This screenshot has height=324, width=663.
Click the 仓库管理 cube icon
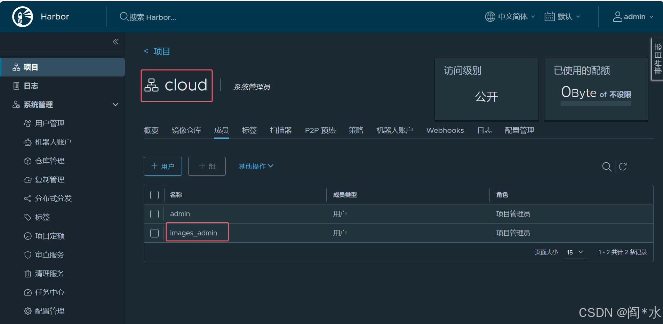pos(28,161)
